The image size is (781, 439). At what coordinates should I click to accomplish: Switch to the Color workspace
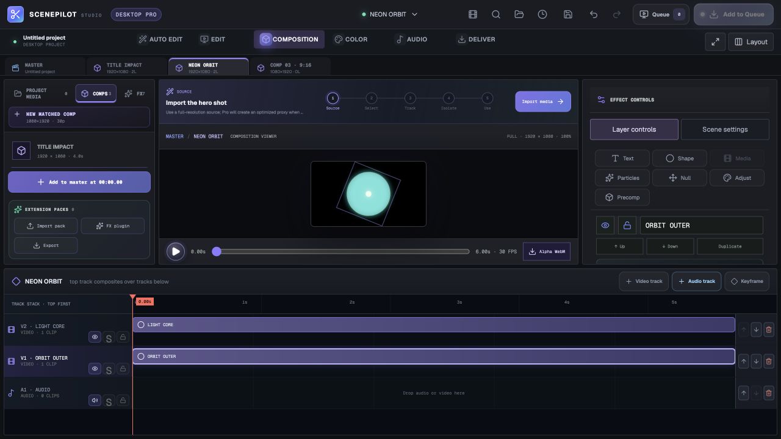click(351, 39)
